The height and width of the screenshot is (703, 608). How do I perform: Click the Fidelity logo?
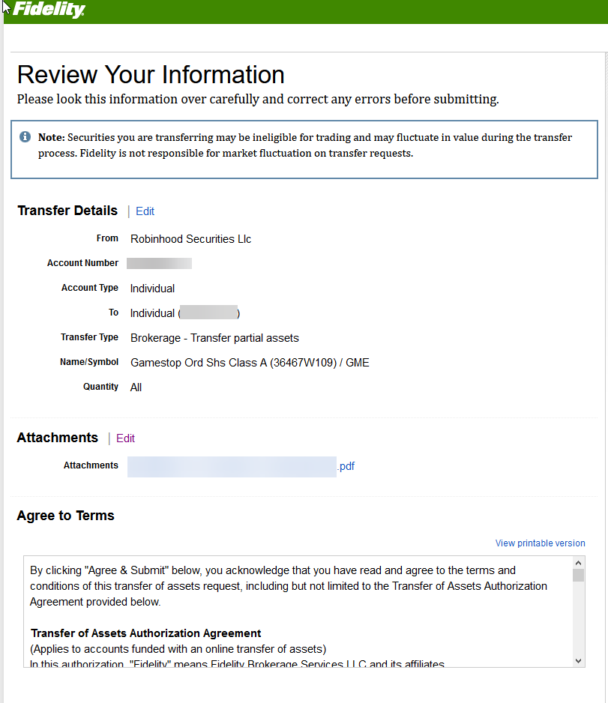click(x=49, y=10)
